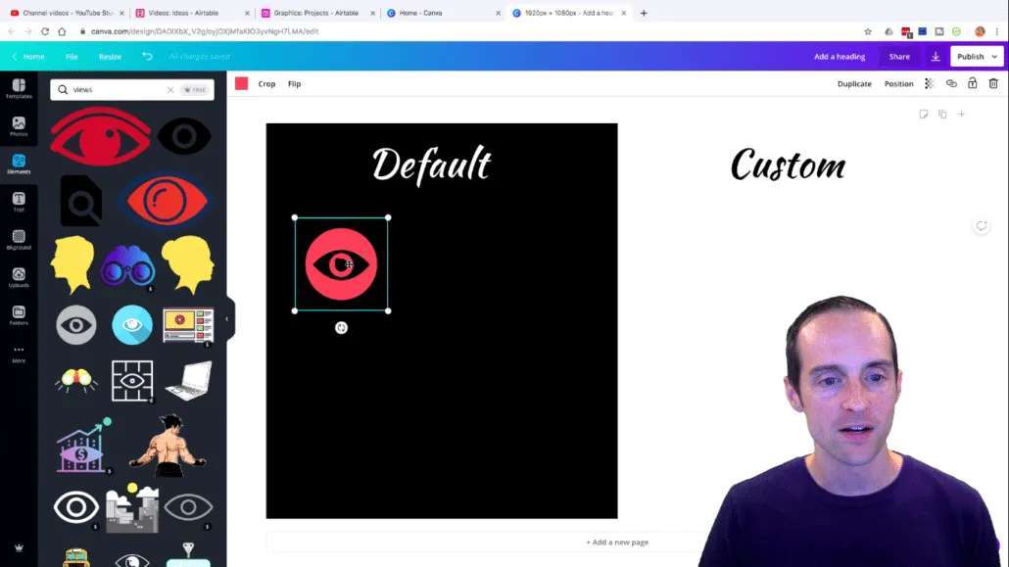Click the link icon in toolbar

[951, 83]
